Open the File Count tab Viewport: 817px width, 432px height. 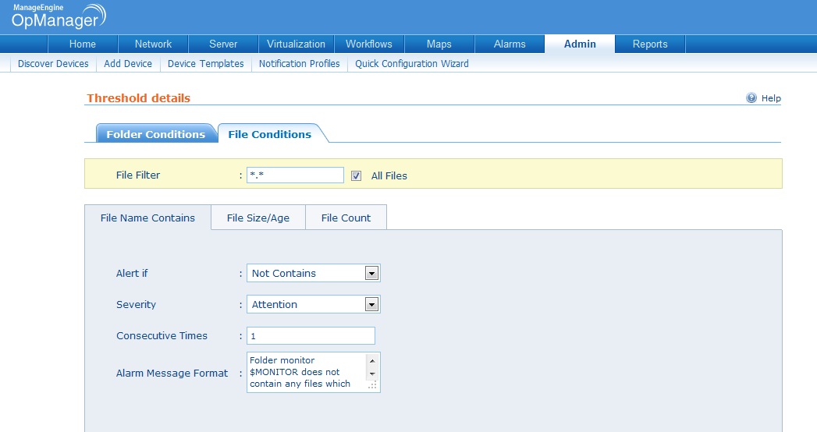click(x=346, y=218)
